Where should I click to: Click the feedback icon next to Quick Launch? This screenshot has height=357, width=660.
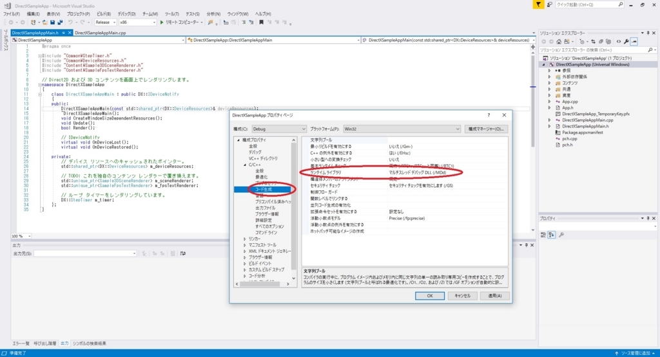[x=549, y=5]
